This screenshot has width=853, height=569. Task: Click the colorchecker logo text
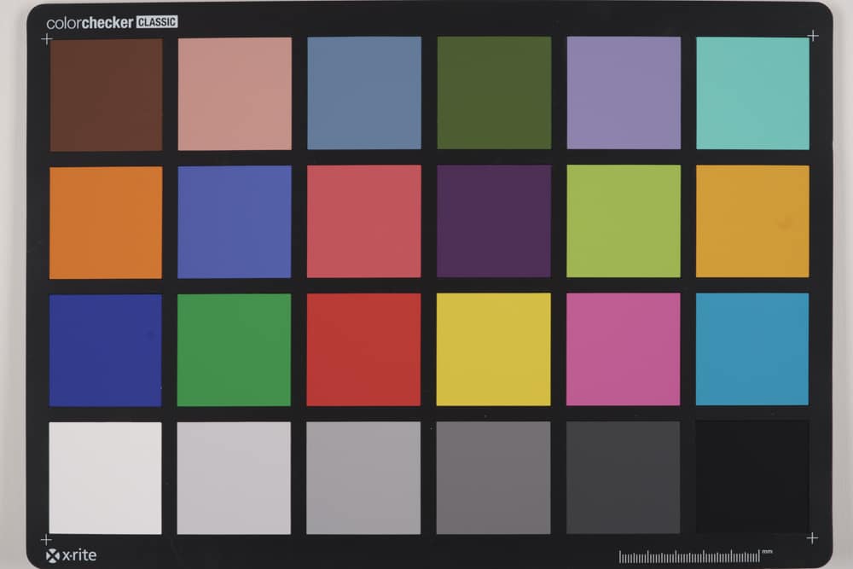[90, 23]
